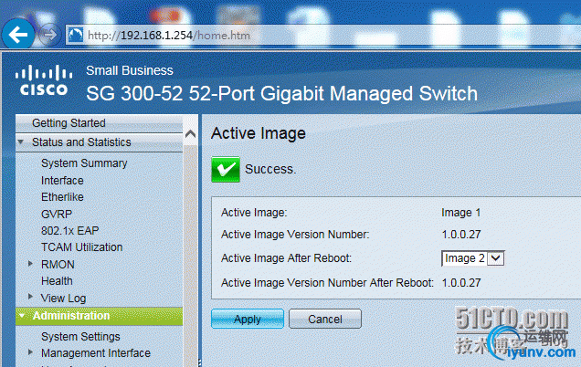Click the sidebar scroll up arrow
This screenshot has width=581, height=367.
[x=191, y=134]
